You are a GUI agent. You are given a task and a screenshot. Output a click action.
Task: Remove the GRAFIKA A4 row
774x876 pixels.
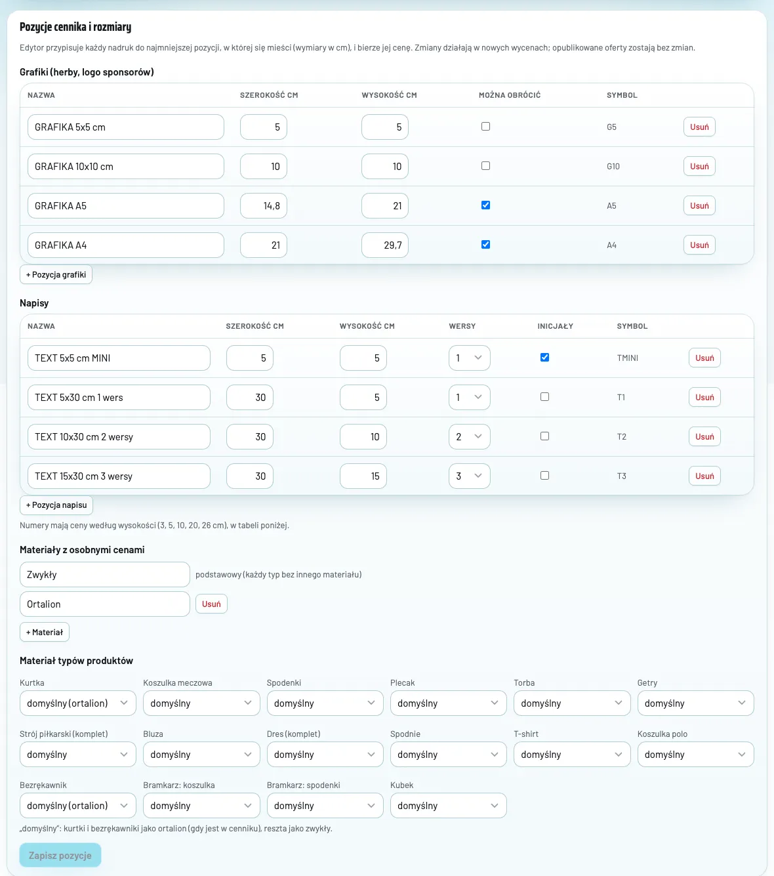tap(699, 245)
